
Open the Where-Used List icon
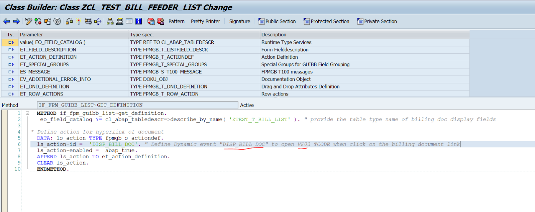click(98, 21)
